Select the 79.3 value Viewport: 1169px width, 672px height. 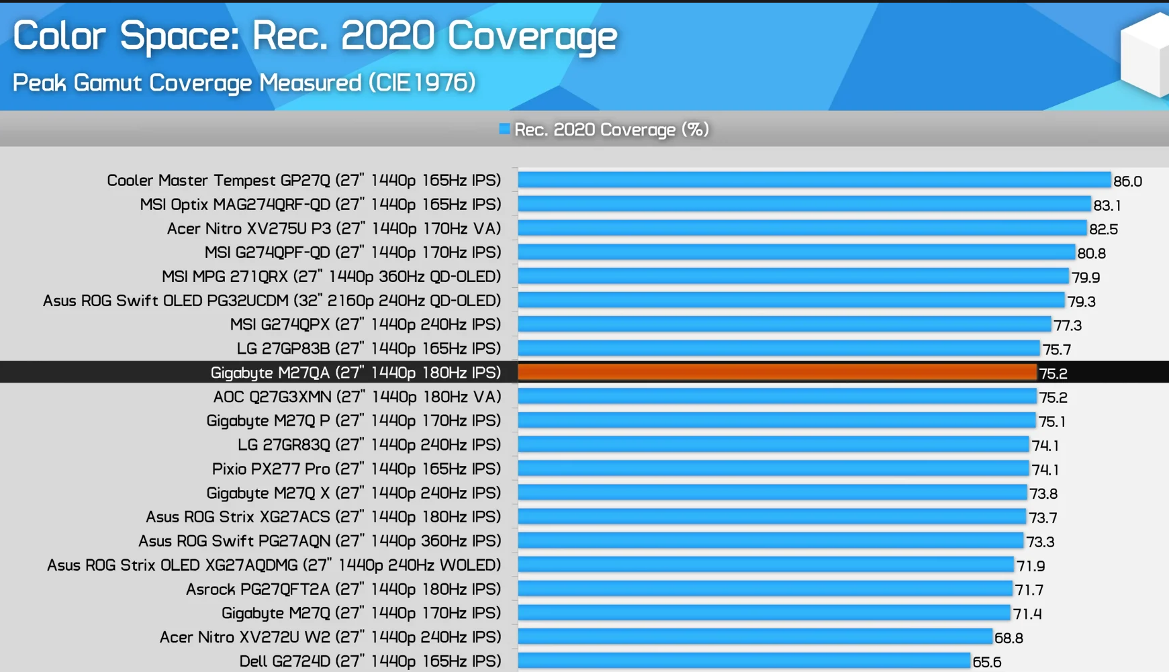[1082, 301]
